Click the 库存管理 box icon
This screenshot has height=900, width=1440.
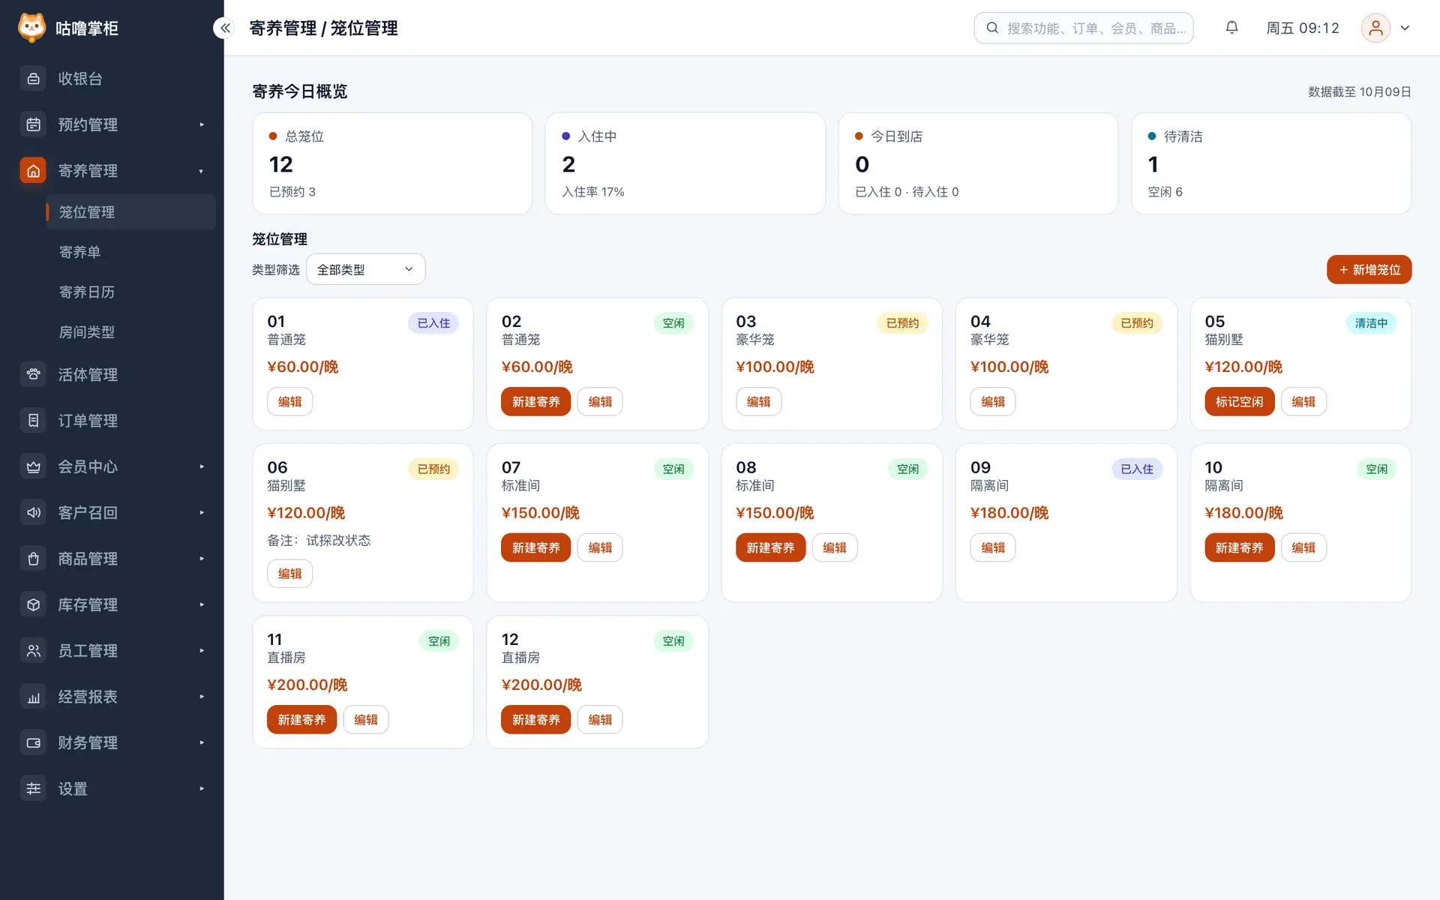33,604
